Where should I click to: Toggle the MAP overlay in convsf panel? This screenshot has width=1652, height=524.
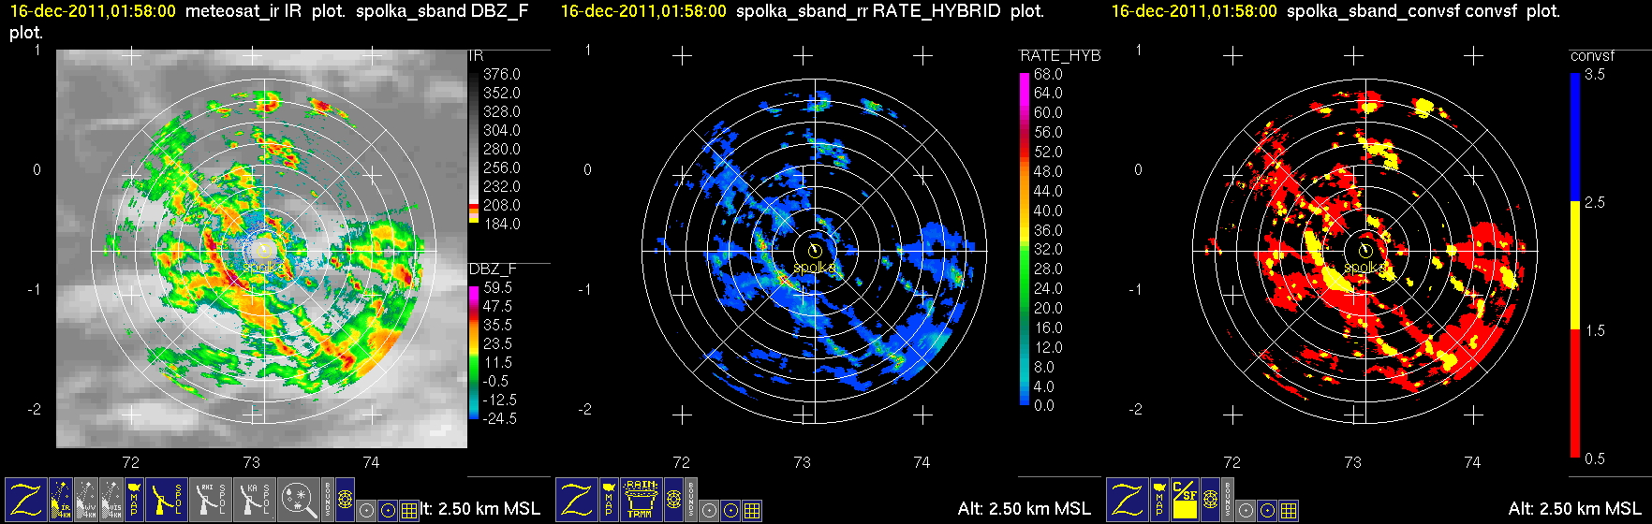(1159, 500)
